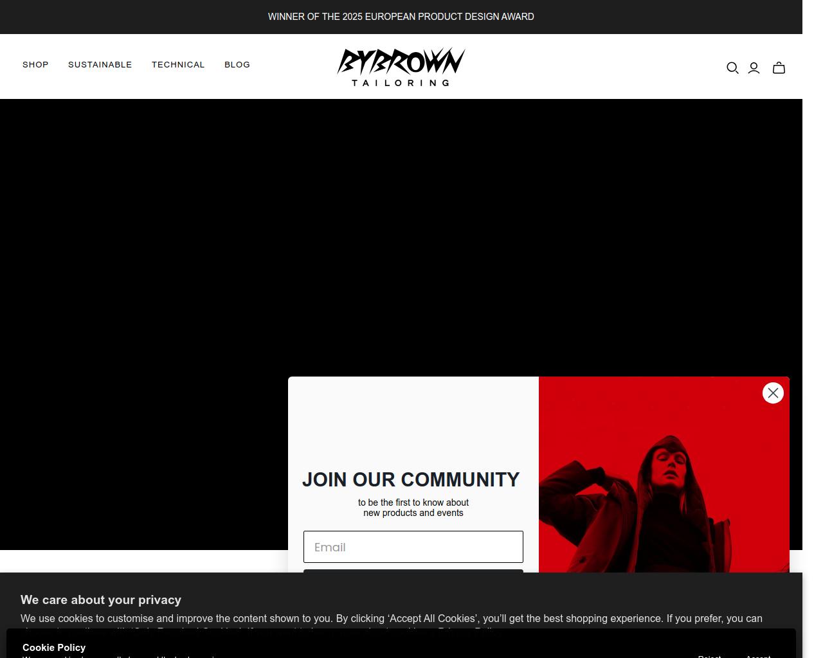
Task: Accept cookies in the Cookie Policy bar
Action: 758,655
